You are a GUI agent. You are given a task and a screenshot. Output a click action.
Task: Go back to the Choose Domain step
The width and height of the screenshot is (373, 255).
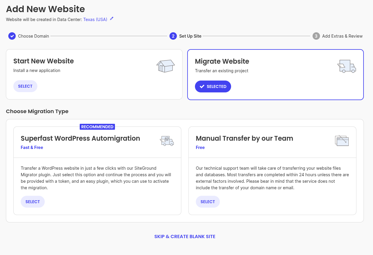click(x=33, y=36)
